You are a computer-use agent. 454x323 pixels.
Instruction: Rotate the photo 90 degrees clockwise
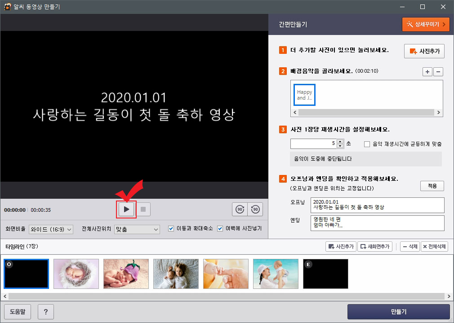click(240, 209)
